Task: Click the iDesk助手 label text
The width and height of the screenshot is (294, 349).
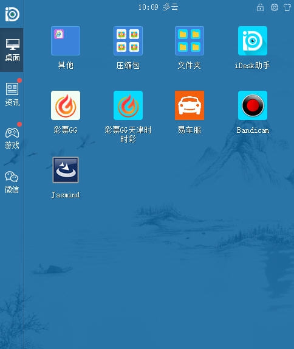Action: 253,65
